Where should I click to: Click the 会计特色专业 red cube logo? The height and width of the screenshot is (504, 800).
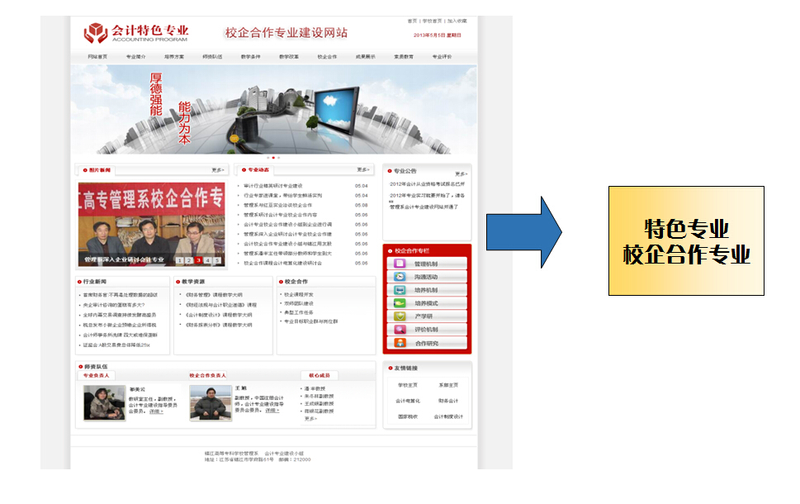click(x=96, y=33)
